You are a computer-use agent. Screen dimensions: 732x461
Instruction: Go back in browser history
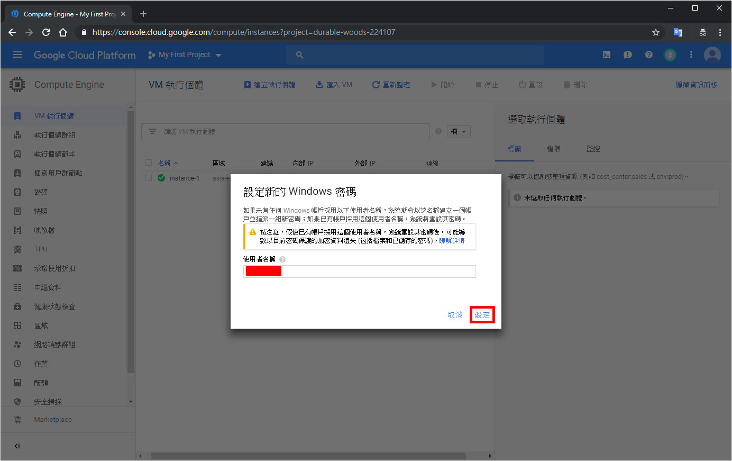[12, 32]
